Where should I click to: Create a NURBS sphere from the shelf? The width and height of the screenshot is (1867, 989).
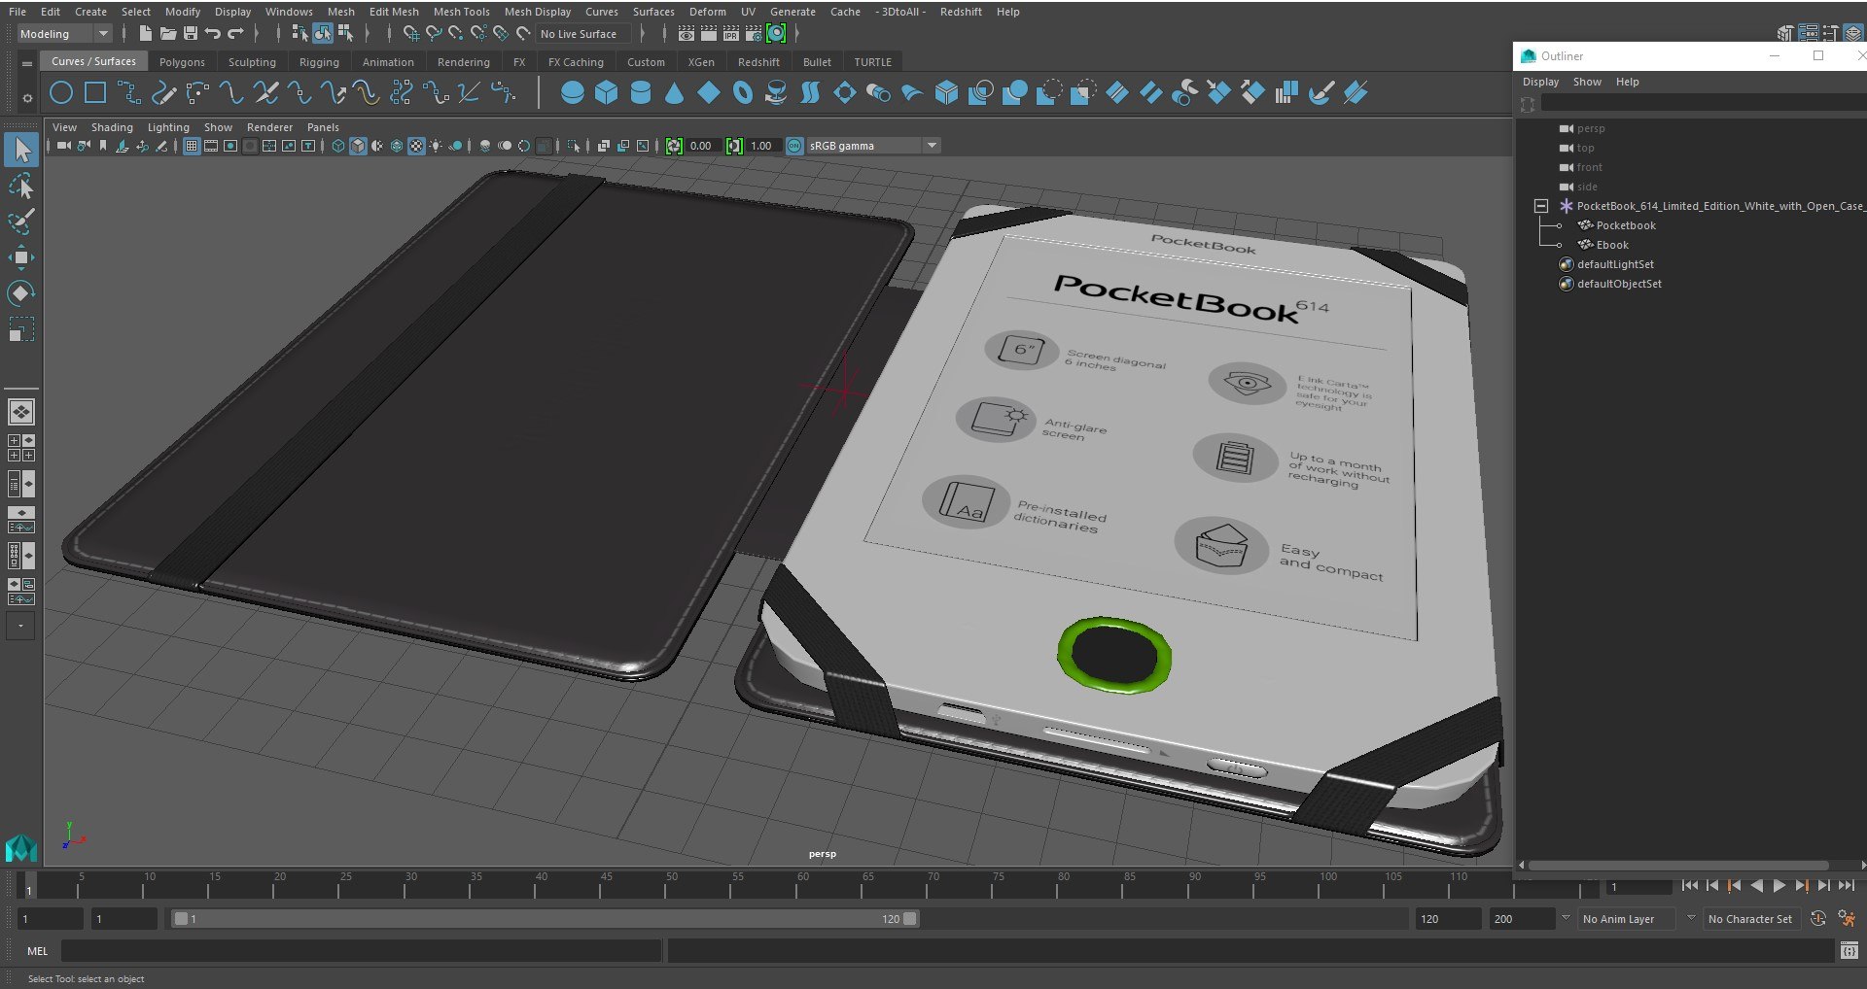[573, 93]
